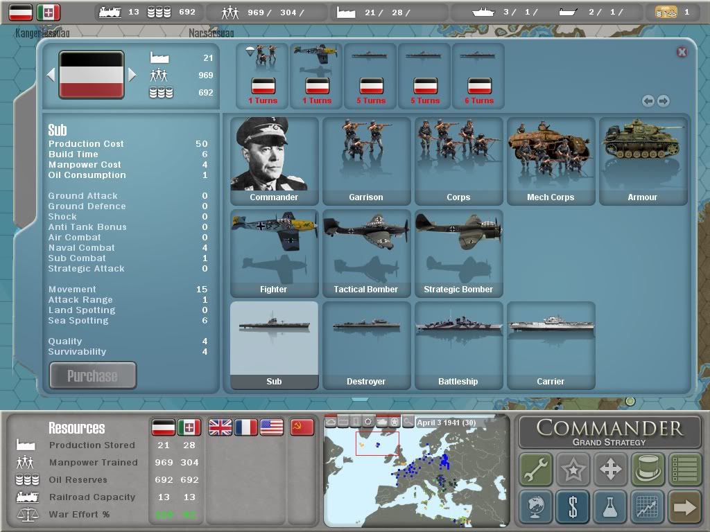Viewport: 710px width, 532px height.
Task: Open the flask research button
Action: (x=610, y=506)
